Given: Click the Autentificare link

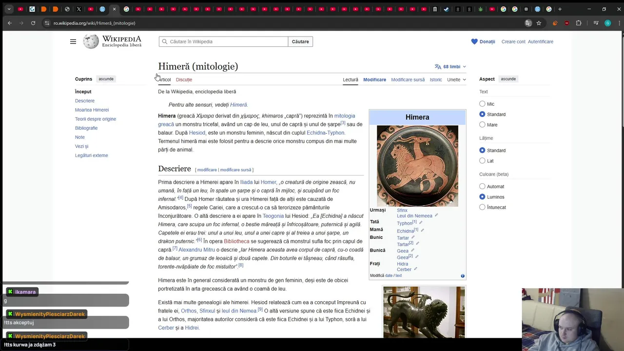Looking at the screenshot, I should (x=540, y=41).
